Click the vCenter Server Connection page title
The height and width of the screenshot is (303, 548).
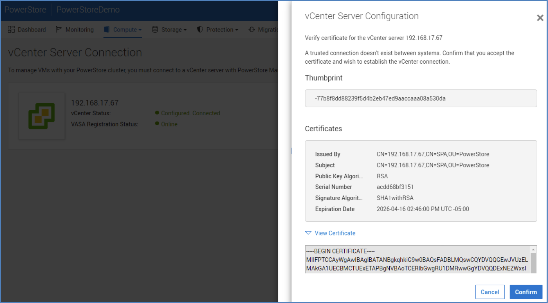(x=75, y=52)
